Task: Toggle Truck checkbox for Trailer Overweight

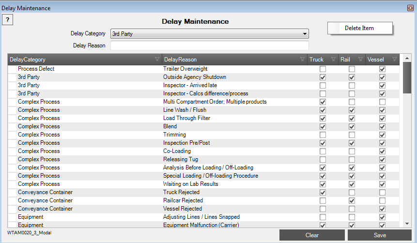Action: click(323, 69)
